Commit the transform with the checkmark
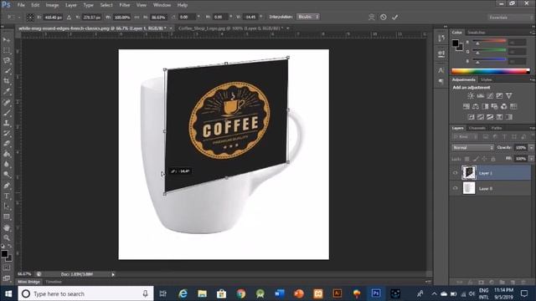Screen dimensions: 536x301 [x=394, y=17]
